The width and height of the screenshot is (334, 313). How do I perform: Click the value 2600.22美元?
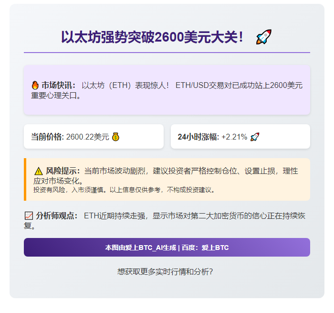tap(87, 137)
